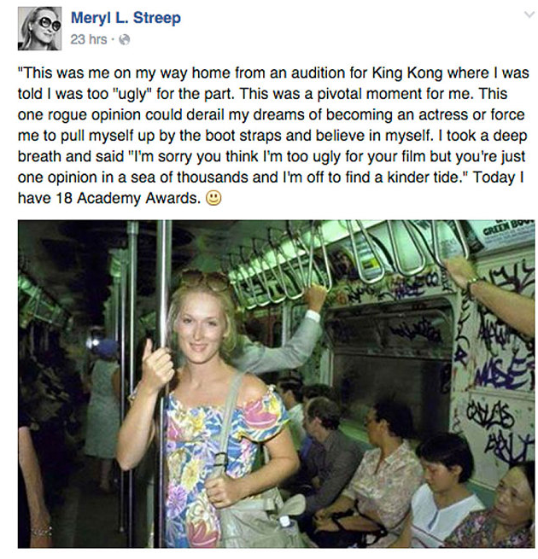
Task: Click the globe public privacy icon
Action: (x=124, y=39)
